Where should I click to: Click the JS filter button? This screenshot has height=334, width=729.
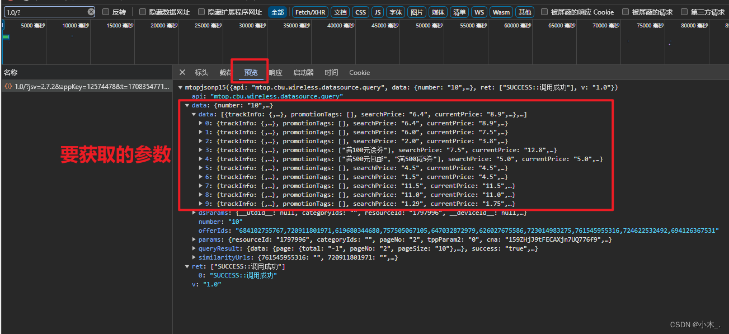[x=377, y=11]
